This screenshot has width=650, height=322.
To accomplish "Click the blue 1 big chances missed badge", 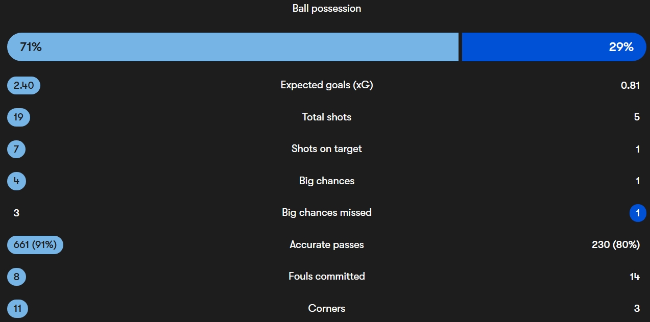I will coord(638,213).
